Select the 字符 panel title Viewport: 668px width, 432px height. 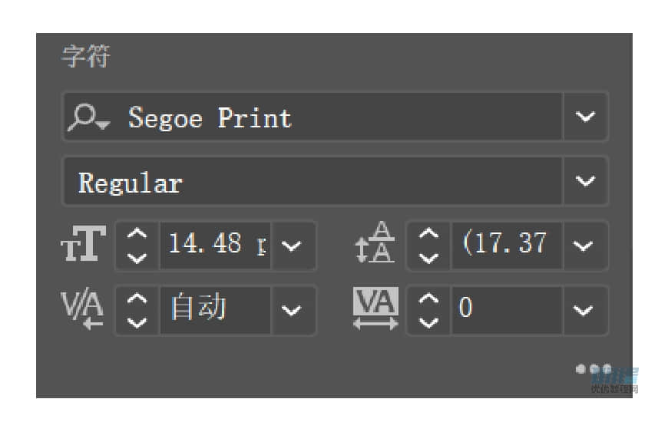[x=87, y=56]
